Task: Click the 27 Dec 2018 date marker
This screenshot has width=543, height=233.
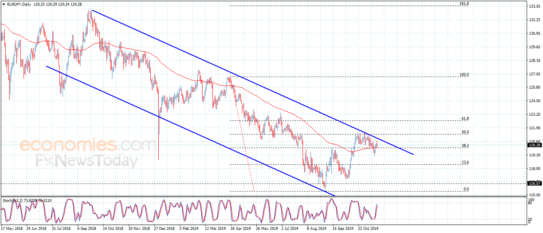Action: click(x=165, y=229)
